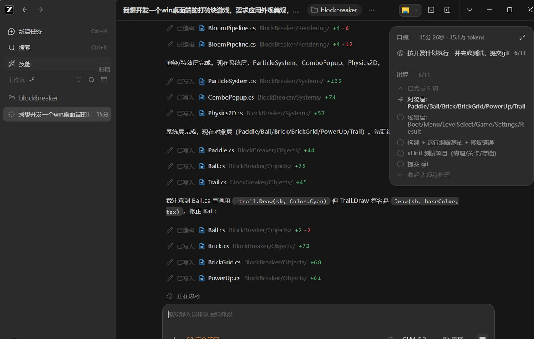Open Trail.cs file link

point(217,182)
